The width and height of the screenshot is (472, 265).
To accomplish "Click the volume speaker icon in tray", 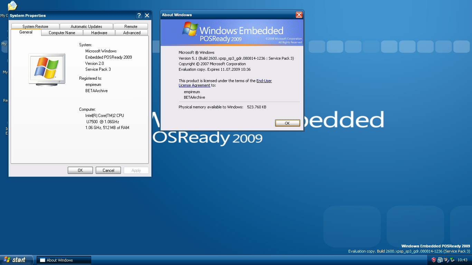I will [446, 260].
